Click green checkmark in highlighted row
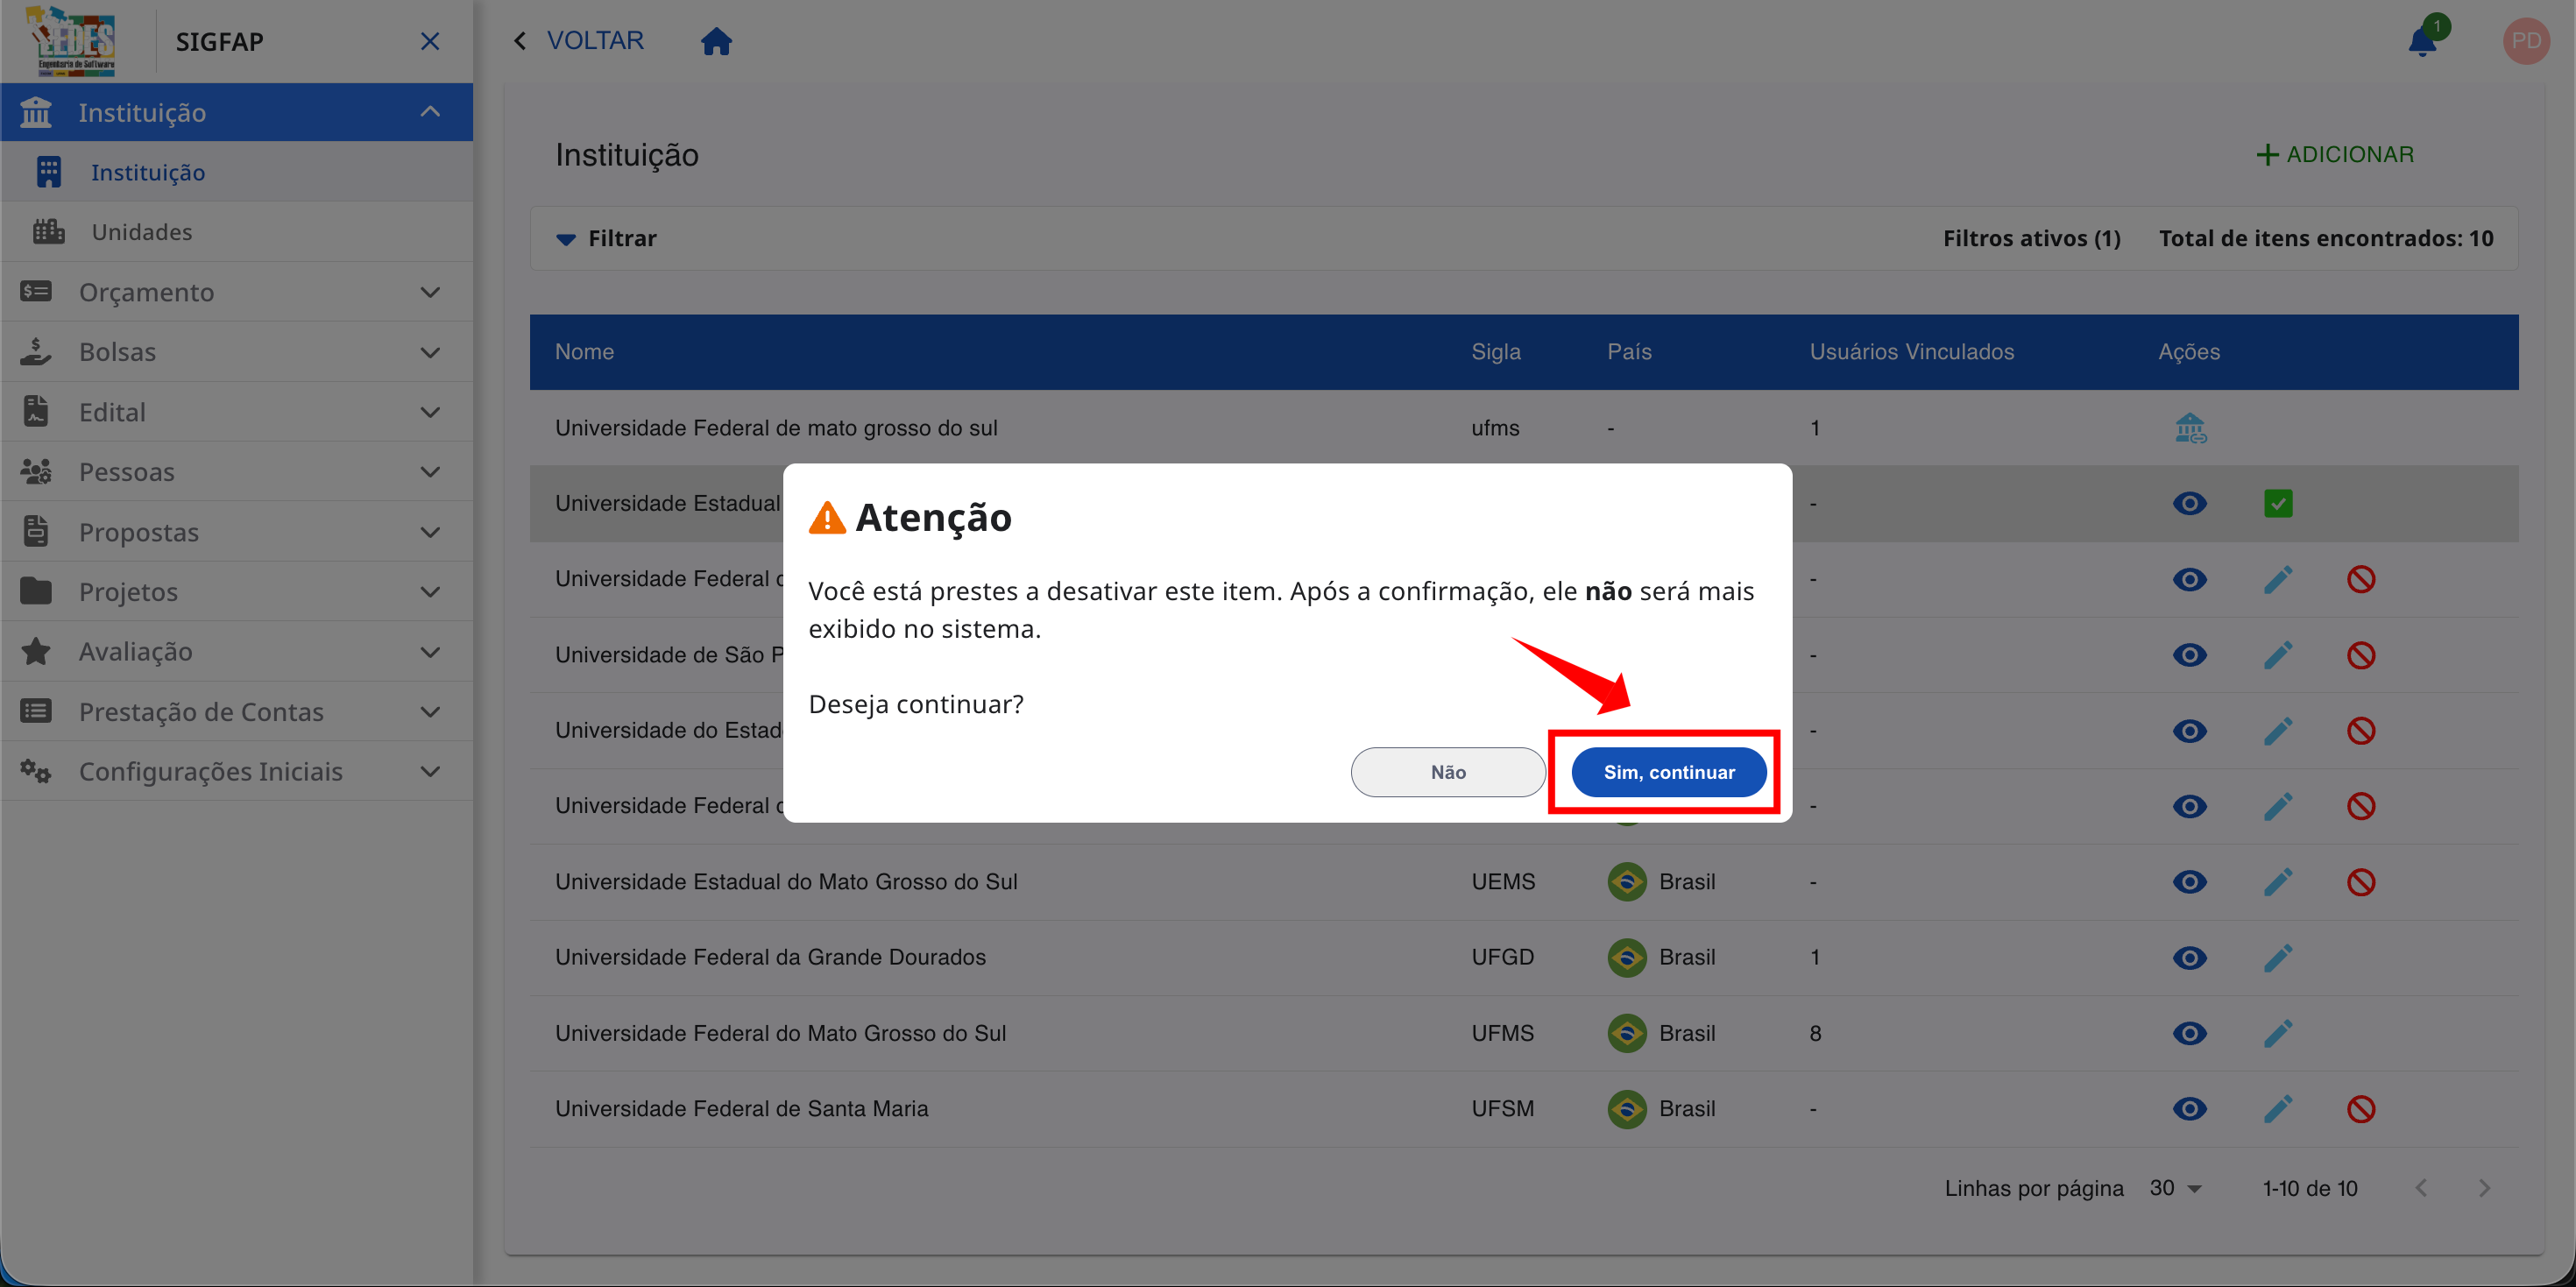The height and width of the screenshot is (1287, 2576). coord(2277,503)
